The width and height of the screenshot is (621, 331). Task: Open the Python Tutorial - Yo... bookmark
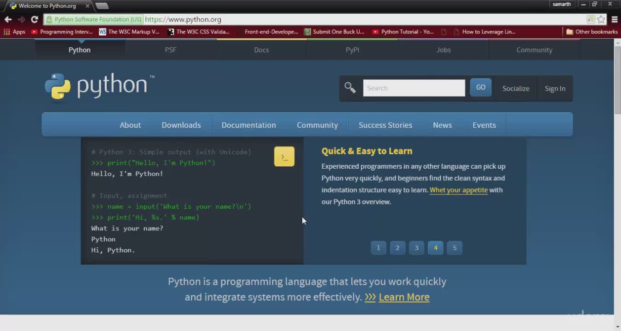403,32
